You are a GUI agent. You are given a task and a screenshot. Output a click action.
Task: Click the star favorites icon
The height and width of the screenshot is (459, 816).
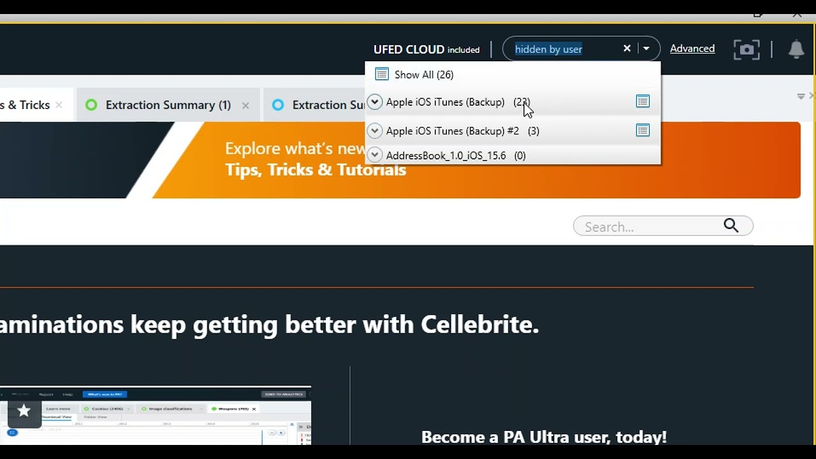(x=24, y=411)
